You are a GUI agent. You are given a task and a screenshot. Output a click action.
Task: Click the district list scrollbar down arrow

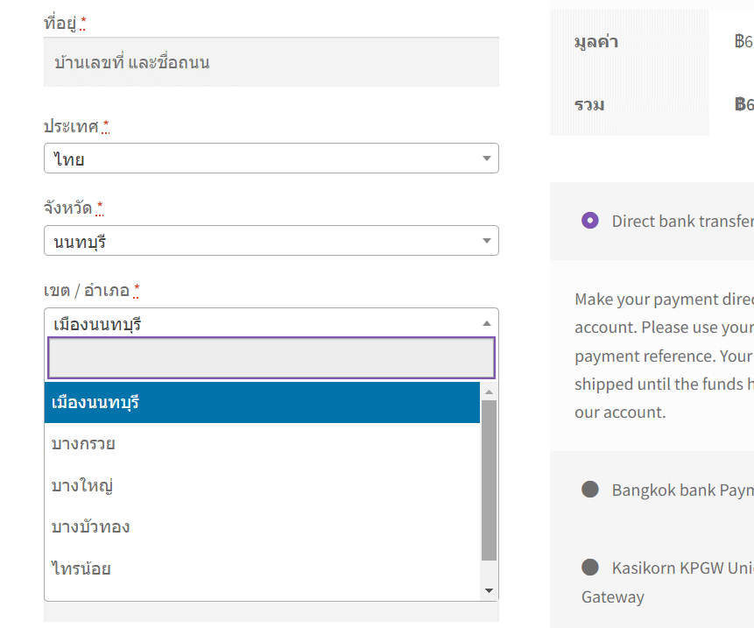490,591
